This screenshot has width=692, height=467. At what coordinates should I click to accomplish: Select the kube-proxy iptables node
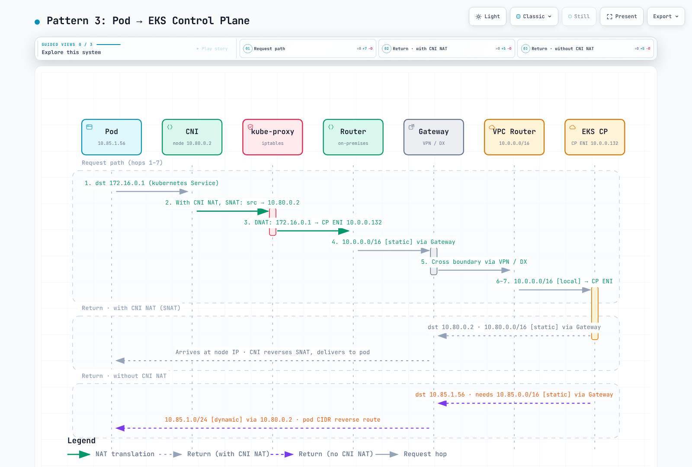[272, 137]
